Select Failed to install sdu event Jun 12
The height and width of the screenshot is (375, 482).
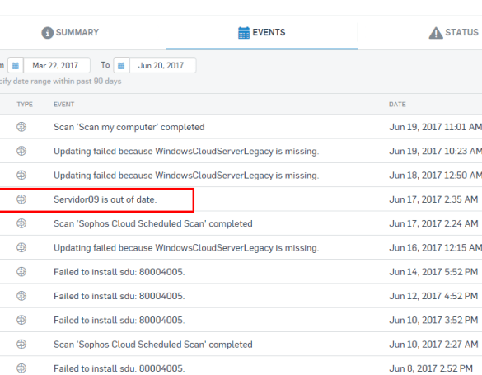pos(119,296)
